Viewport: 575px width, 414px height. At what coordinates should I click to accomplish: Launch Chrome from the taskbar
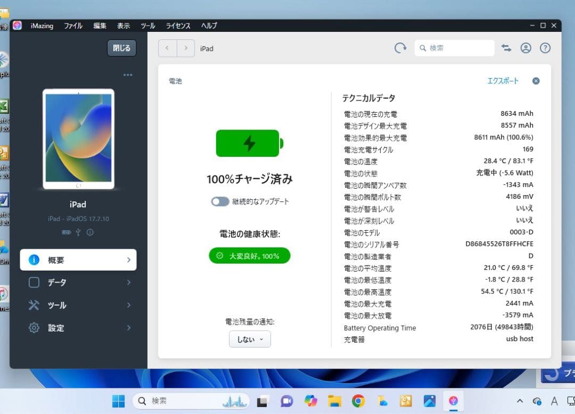[358, 401]
